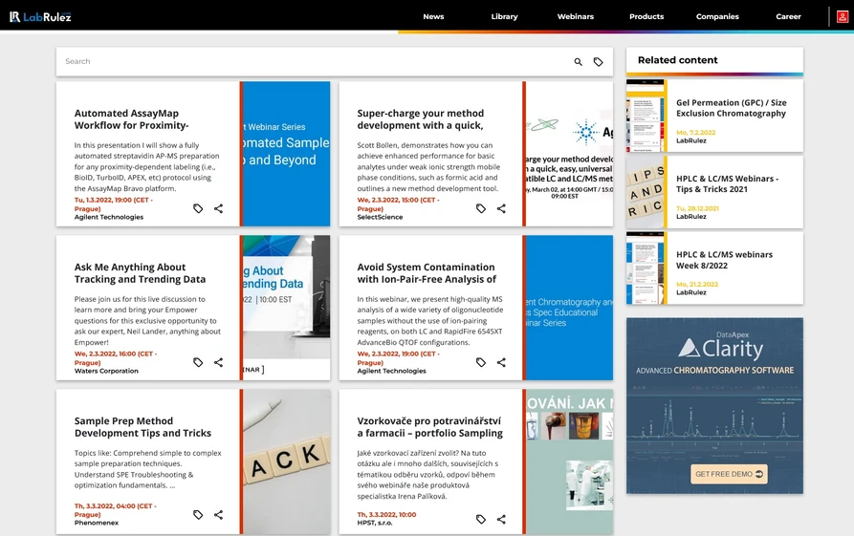Open Gel Permeation (GPC) related article
Viewport: 854px width, 536px height.
[x=731, y=108]
